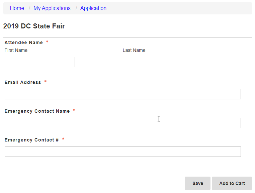The width and height of the screenshot is (255, 193).
Task: Click into the Last Name input box
Action: [158, 62]
